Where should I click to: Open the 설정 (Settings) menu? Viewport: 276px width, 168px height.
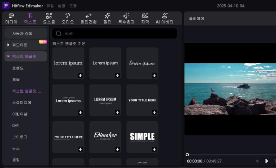click(61, 6)
